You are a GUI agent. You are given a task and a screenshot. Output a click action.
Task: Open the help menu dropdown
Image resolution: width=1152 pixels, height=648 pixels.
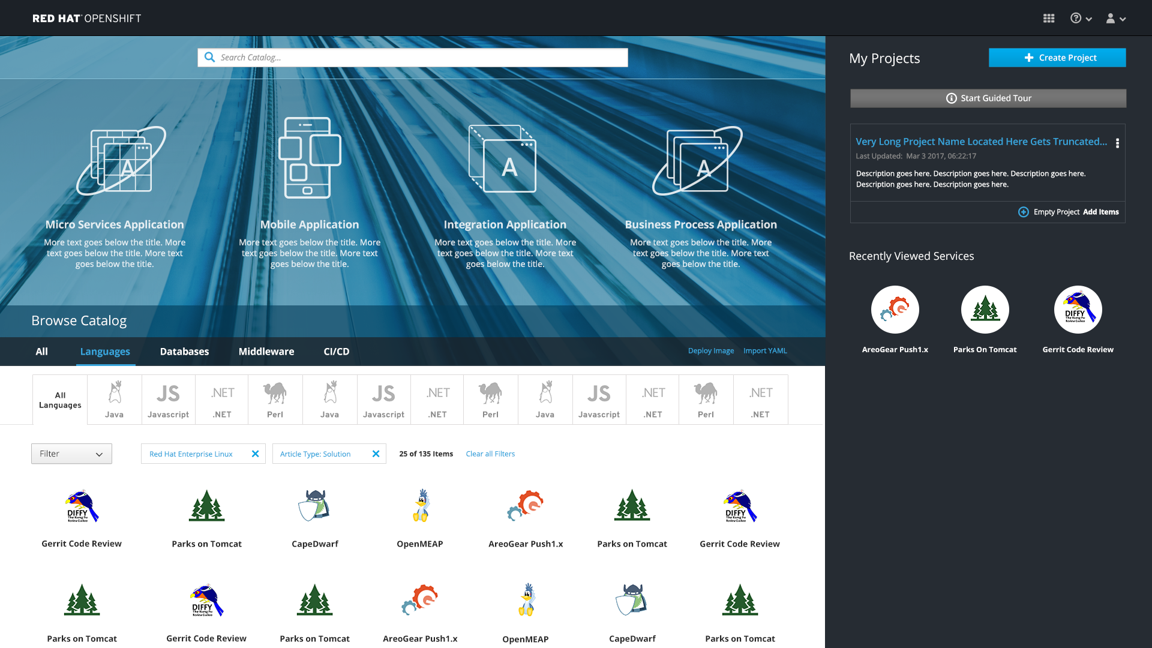click(x=1081, y=19)
